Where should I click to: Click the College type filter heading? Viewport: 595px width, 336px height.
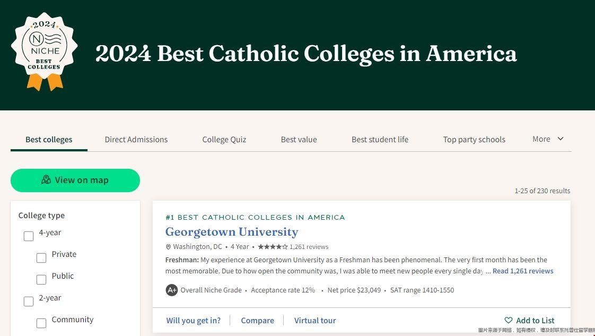click(x=41, y=216)
